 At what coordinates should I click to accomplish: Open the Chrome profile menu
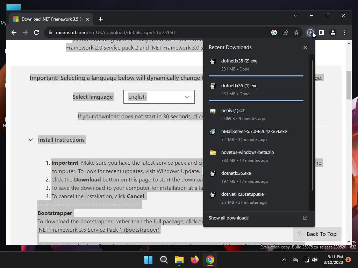[x=333, y=32]
